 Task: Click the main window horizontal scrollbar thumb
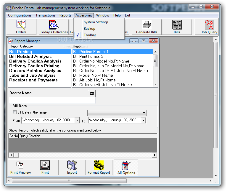(x=69, y=180)
